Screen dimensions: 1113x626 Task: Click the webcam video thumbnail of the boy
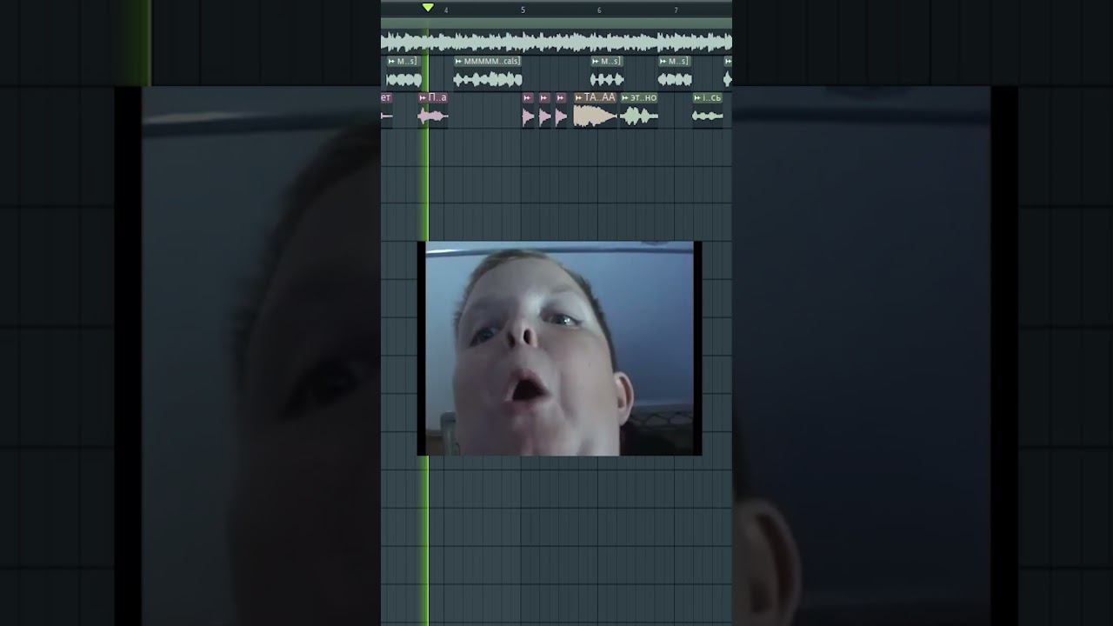(559, 349)
